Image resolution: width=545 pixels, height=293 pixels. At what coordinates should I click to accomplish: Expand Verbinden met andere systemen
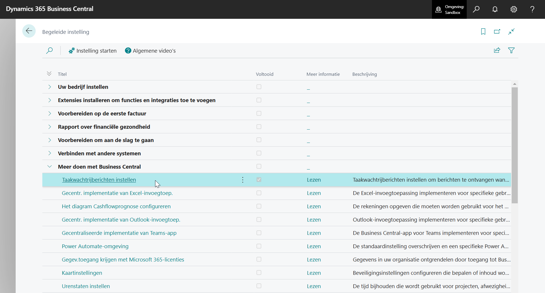pos(50,153)
